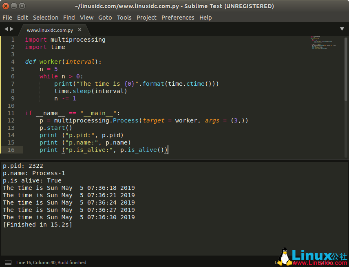Click the print p.is_alive code line 16

coord(104,150)
